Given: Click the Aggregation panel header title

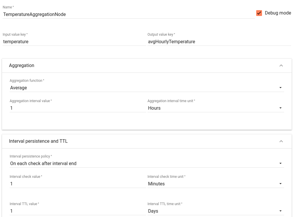Looking at the screenshot, I should pos(22,66).
